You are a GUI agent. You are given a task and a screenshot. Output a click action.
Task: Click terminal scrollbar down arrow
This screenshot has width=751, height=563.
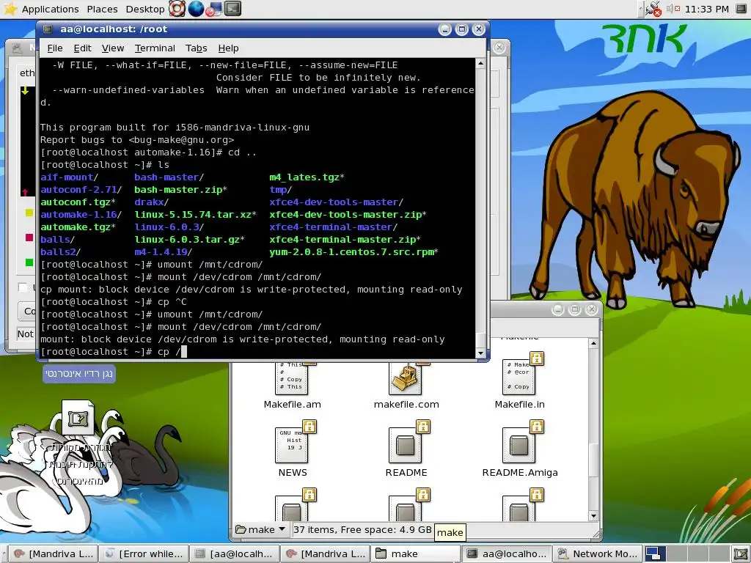pos(481,353)
